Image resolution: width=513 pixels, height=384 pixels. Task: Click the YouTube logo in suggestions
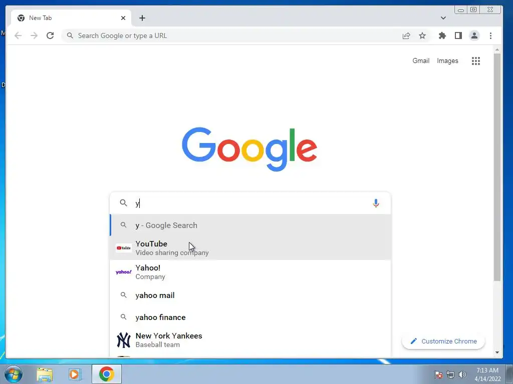124,248
